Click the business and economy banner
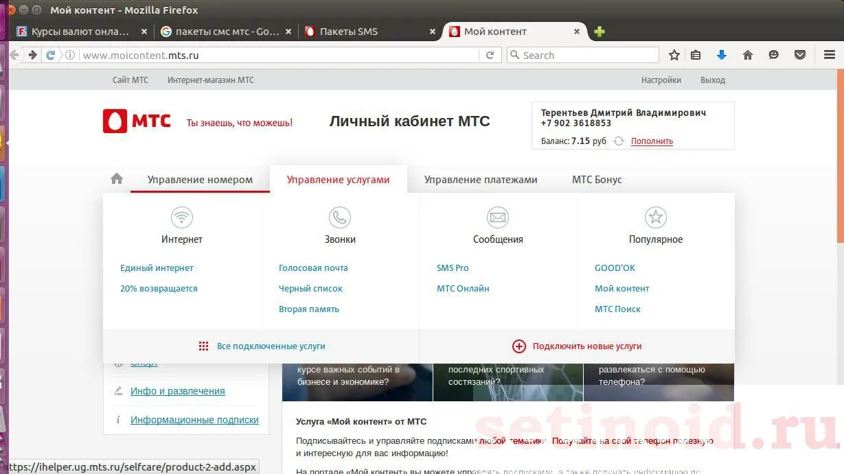 coord(357,382)
